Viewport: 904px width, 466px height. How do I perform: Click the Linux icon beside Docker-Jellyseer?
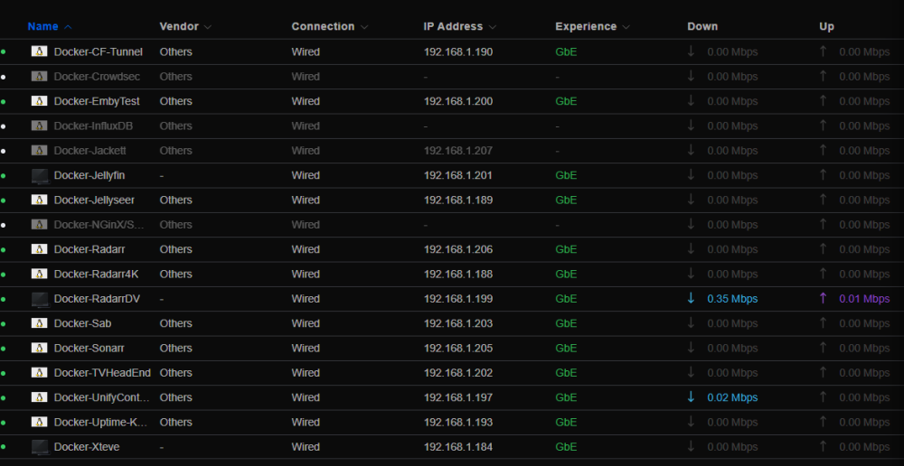[x=39, y=200]
